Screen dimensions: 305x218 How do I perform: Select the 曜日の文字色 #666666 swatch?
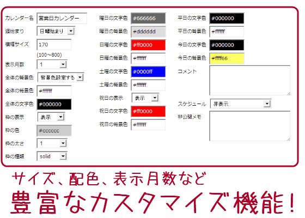148,19
